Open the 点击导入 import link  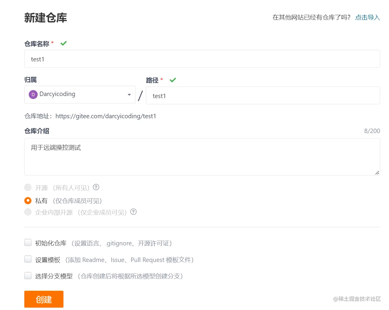point(367,17)
